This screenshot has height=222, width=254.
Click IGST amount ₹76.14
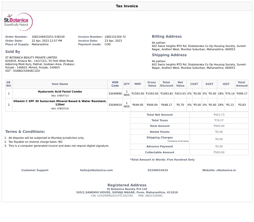point(230,93)
